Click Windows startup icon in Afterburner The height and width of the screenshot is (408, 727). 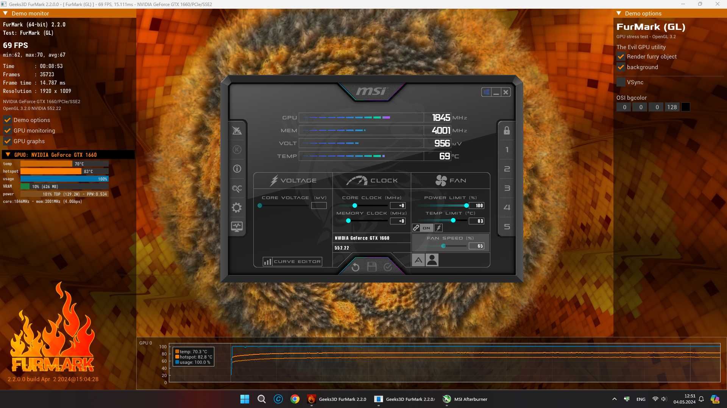(x=487, y=92)
